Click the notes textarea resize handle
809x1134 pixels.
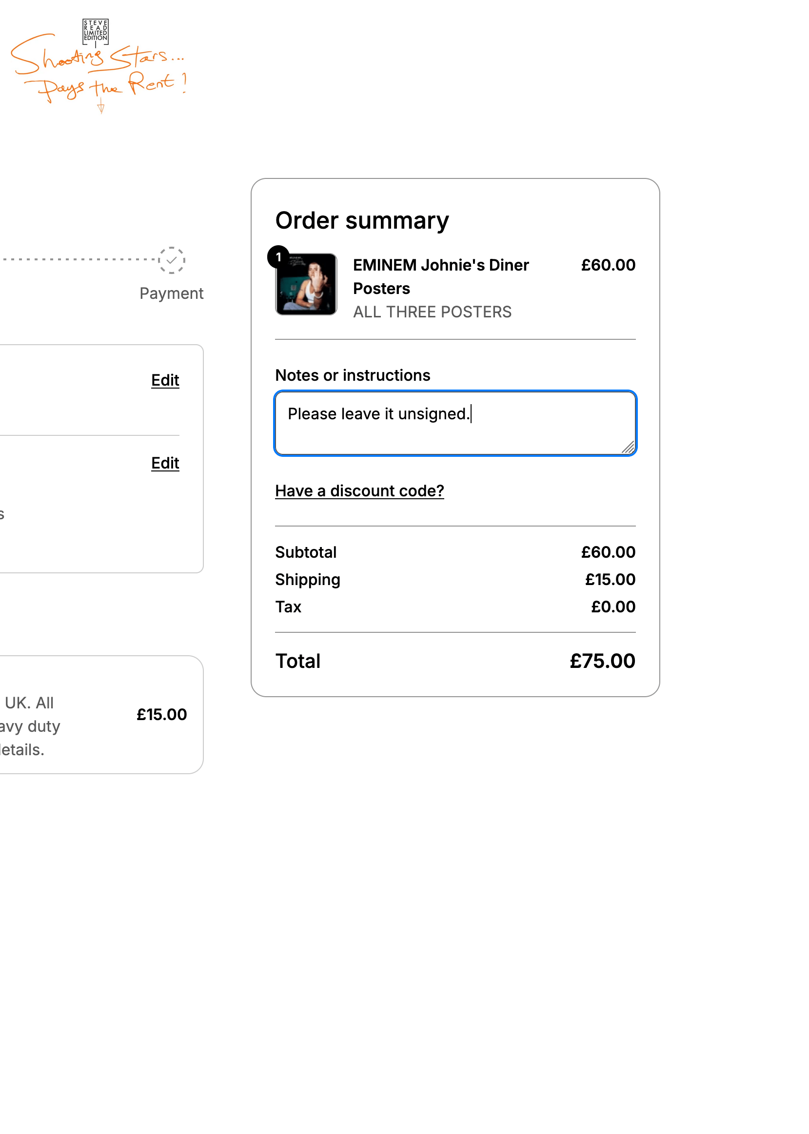628,448
